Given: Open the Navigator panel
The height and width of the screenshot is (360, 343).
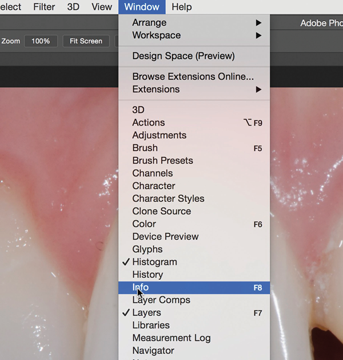Looking at the screenshot, I should (x=153, y=350).
